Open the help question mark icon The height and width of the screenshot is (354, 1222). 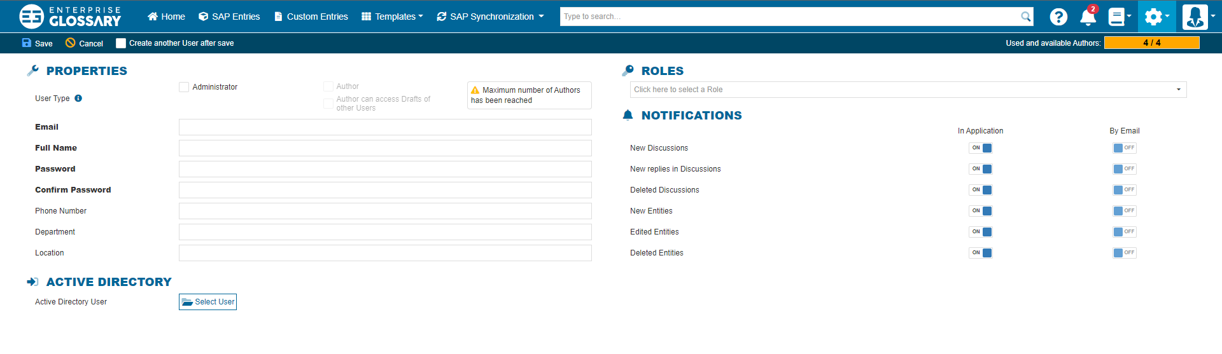[x=1058, y=17]
